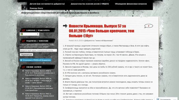Click list item '5. Звонила подружка из Москвы'
The image size is (179, 100).
[x=107, y=68]
